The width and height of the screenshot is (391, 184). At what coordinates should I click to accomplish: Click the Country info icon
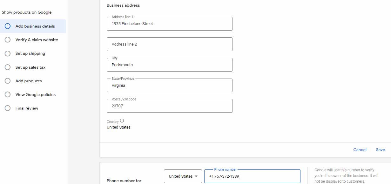122,121
